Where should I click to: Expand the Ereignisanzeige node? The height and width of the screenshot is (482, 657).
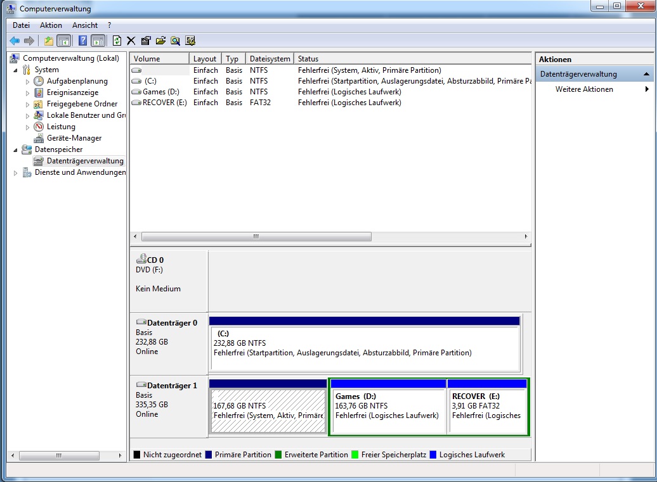(28, 93)
